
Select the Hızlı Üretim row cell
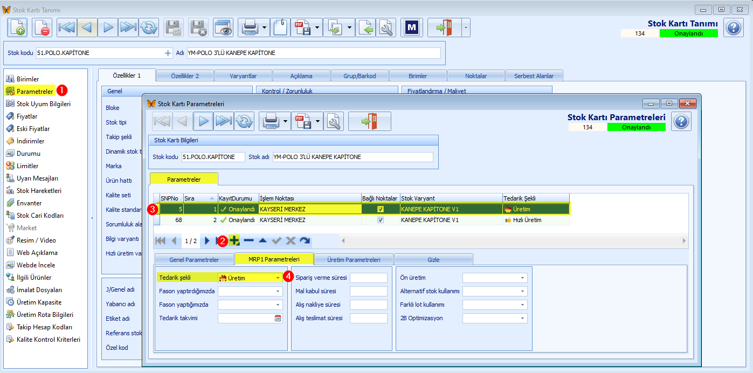[536, 220]
